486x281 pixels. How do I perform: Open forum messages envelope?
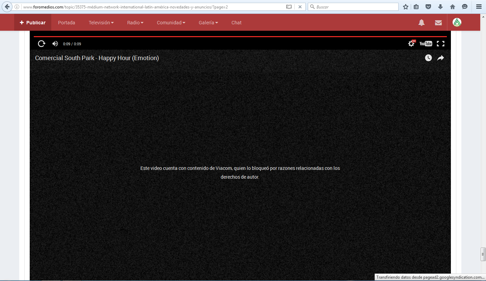point(438,23)
